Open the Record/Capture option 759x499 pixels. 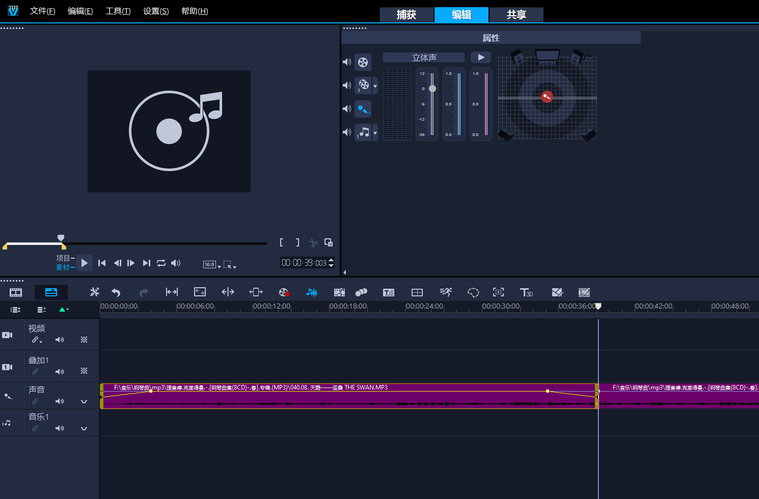point(284,292)
